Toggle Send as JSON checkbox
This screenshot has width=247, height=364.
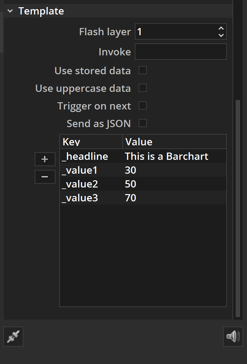pos(143,123)
